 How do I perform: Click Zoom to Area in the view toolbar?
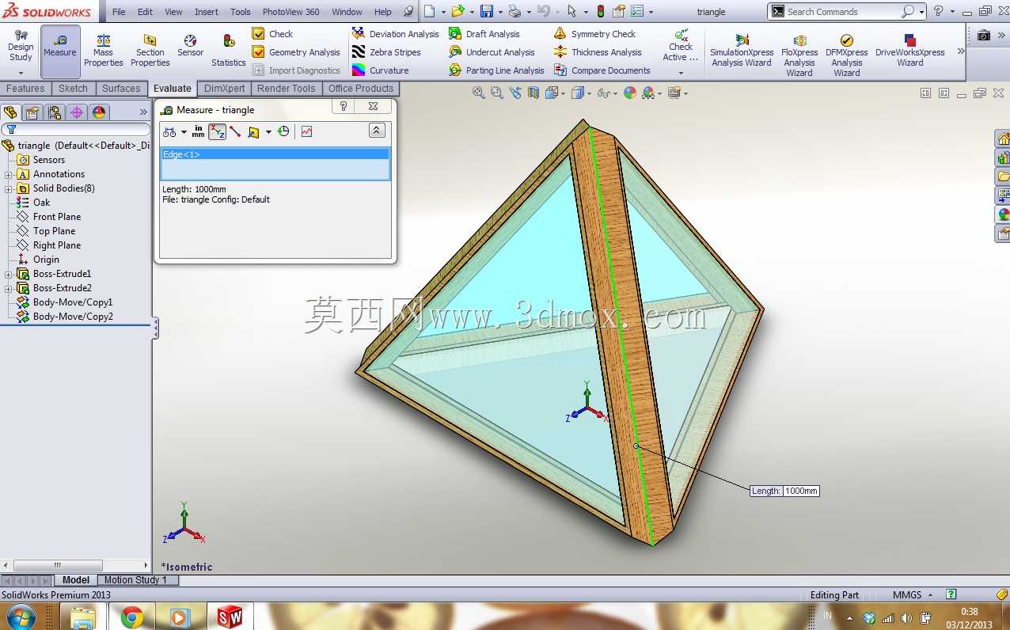497,93
